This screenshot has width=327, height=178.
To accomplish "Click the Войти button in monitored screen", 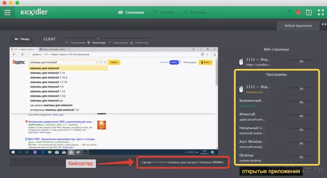I will [x=205, y=62].
